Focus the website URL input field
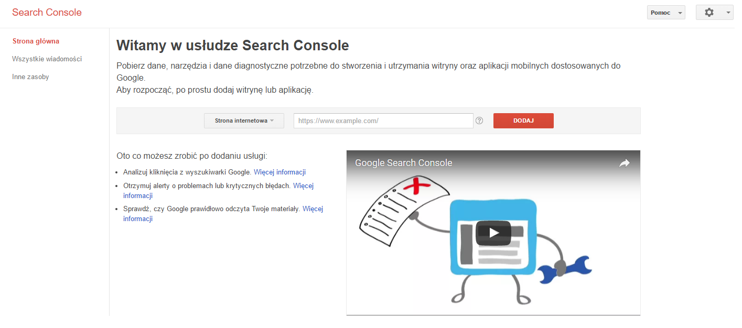The height and width of the screenshot is (328, 742). (x=383, y=121)
